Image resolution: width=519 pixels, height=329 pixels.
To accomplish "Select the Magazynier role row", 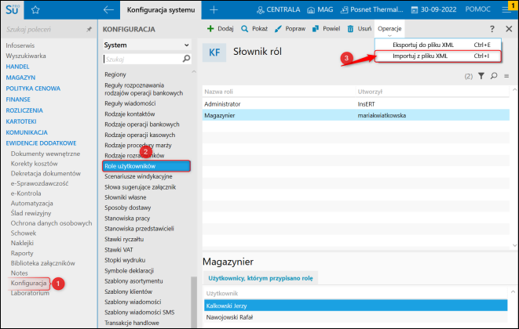I will [356, 115].
